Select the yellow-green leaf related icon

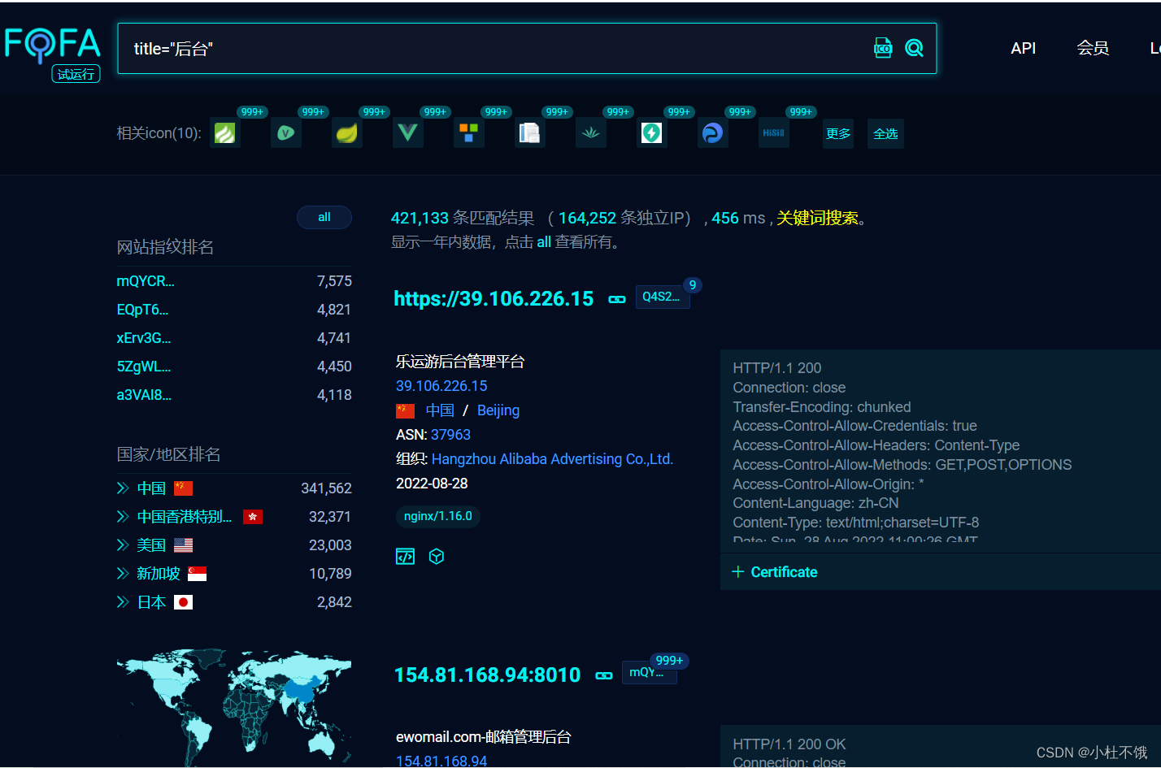[347, 132]
